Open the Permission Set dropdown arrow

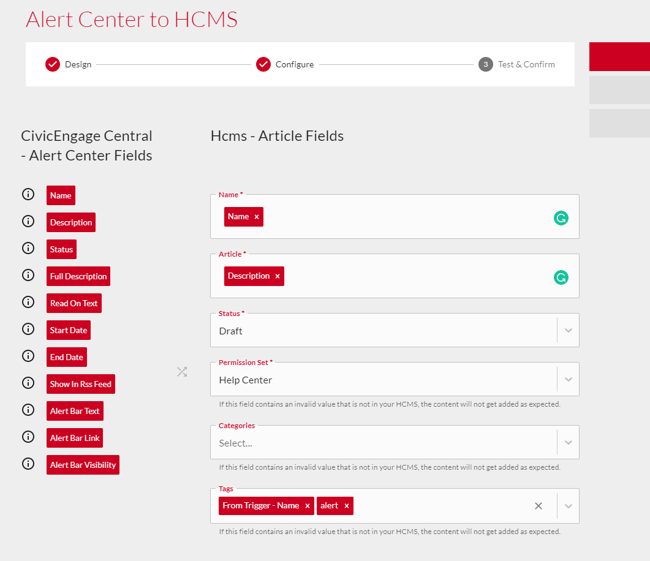coord(569,379)
